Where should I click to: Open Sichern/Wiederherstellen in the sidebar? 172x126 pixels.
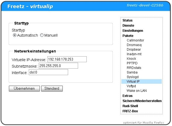pyautogui.click(x=142, y=101)
